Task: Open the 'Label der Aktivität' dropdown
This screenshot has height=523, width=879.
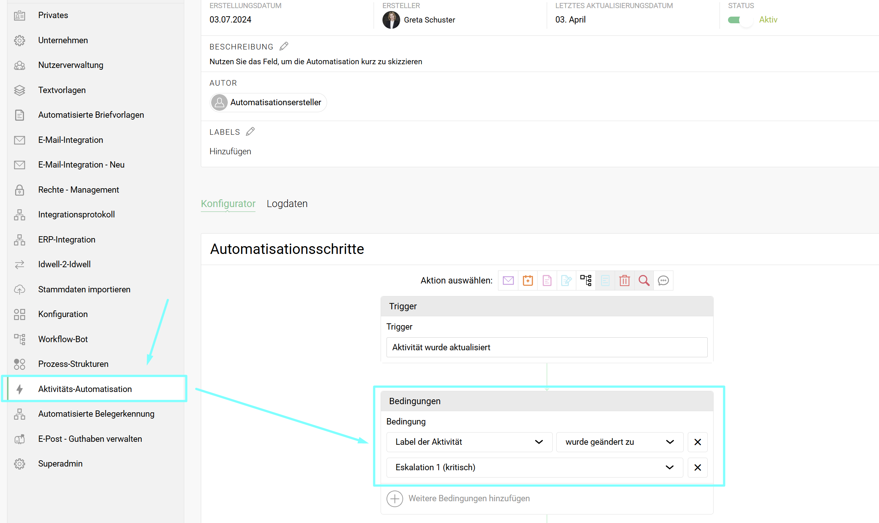Action: coord(469,442)
